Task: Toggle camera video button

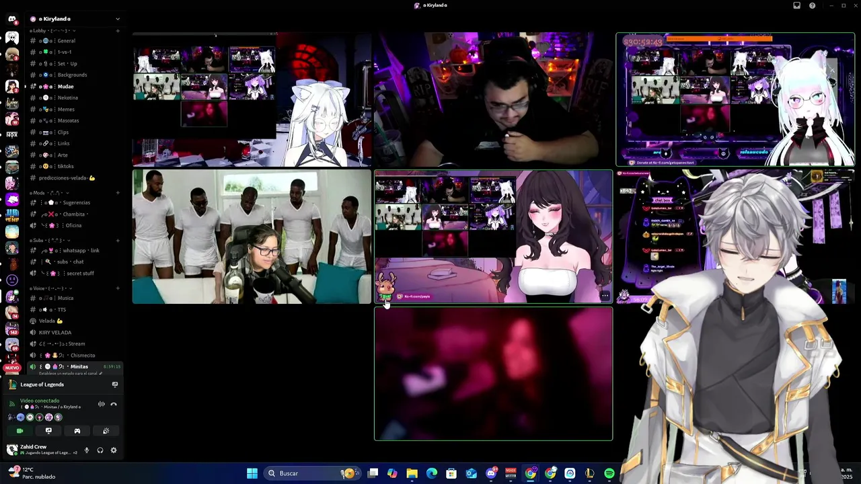Action: (20, 431)
